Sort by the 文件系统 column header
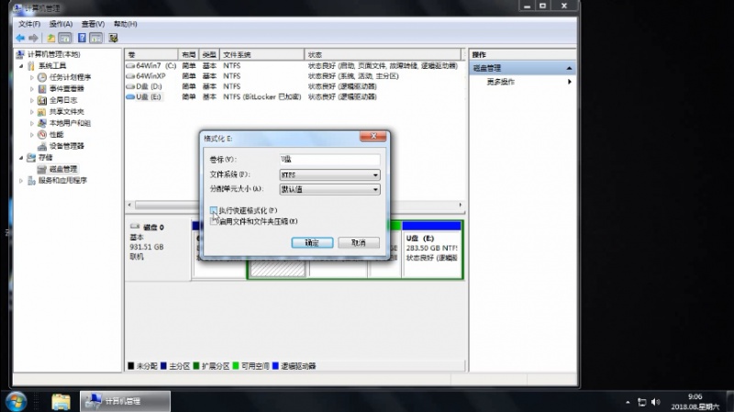Image resolution: width=734 pixels, height=412 pixels. (262, 55)
